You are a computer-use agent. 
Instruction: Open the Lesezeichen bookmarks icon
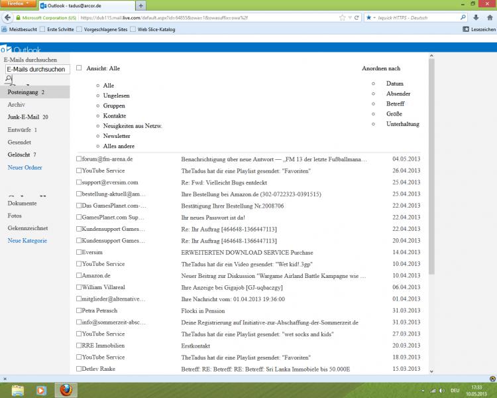click(466, 29)
